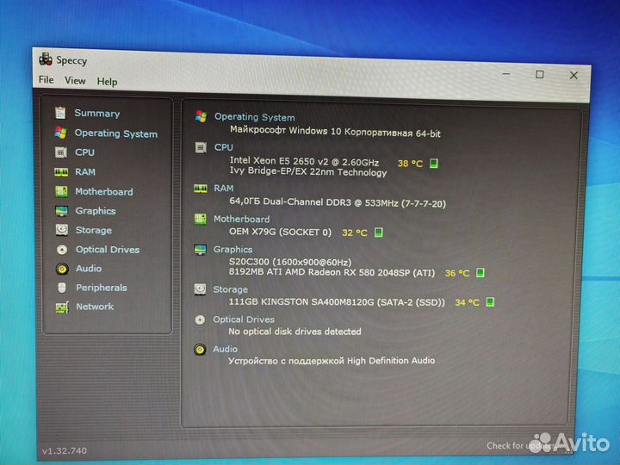
Task: Go to Graphics in the sidebar
Action: pos(96,211)
